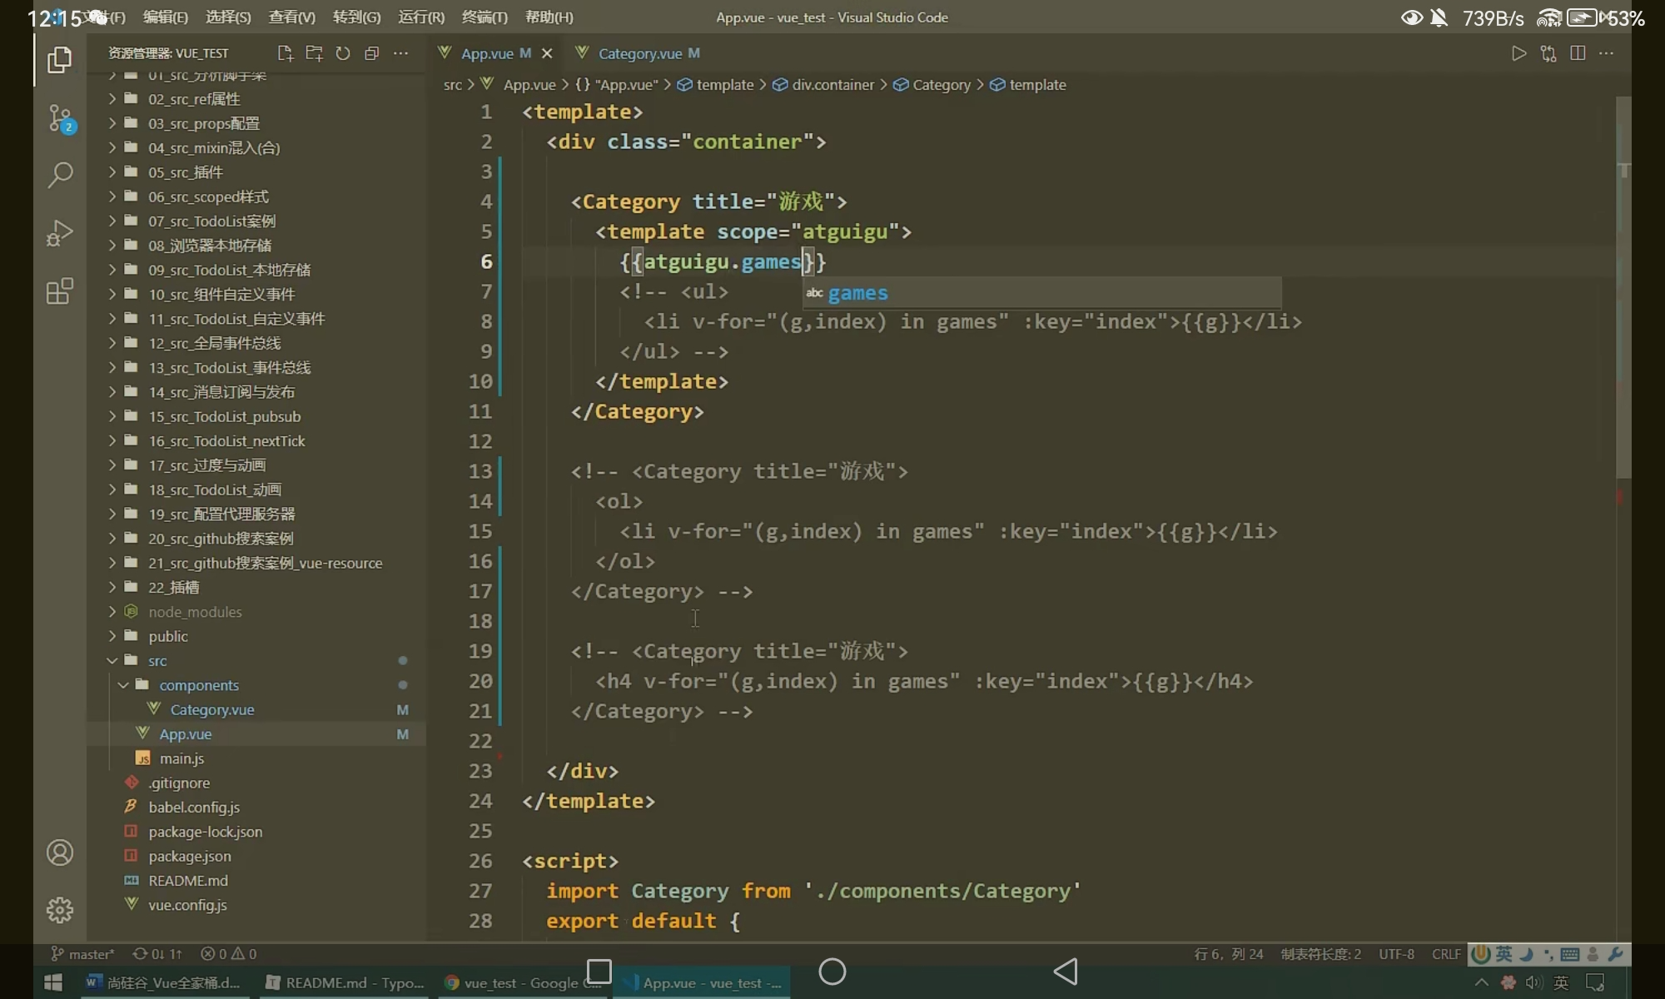Expand the 22_插槽 folder
Image resolution: width=1665 pixels, height=999 pixels.
click(x=173, y=587)
